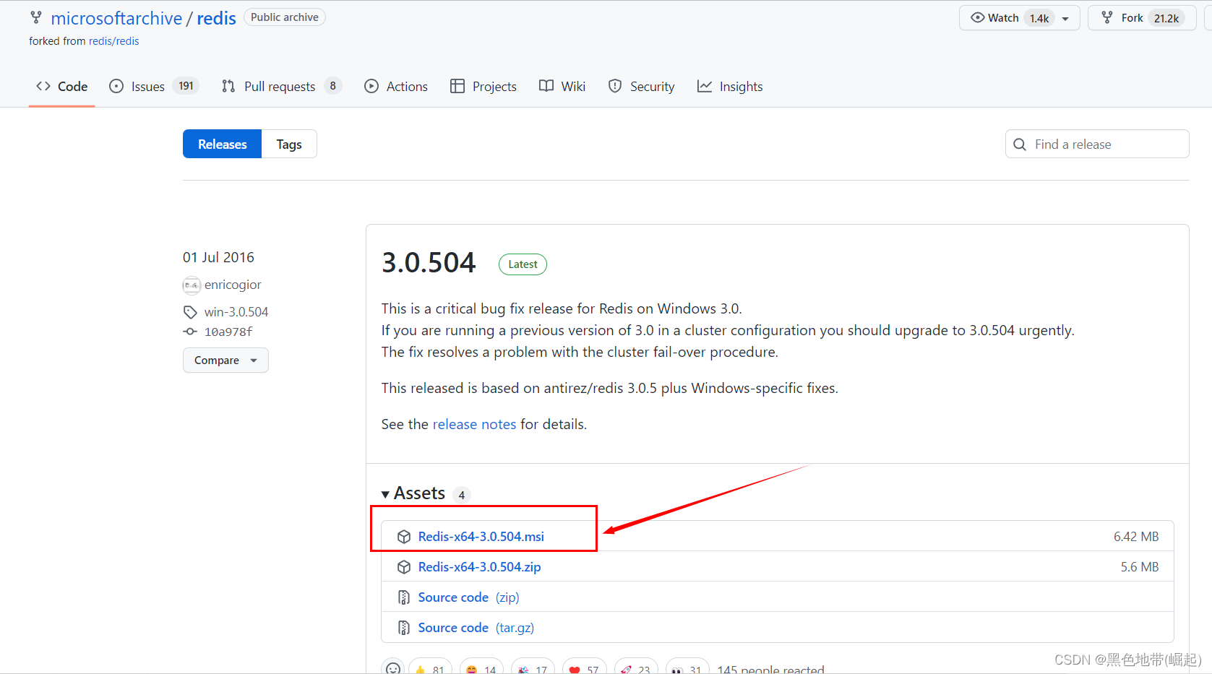Click the Security shield icon
This screenshot has height=674, width=1212.
pos(614,86)
